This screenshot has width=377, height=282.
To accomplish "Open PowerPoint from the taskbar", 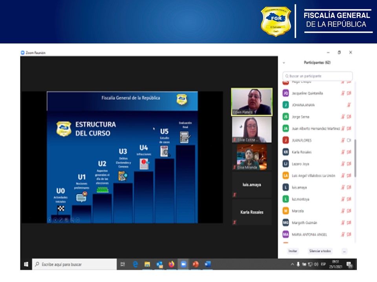I will point(196,264).
